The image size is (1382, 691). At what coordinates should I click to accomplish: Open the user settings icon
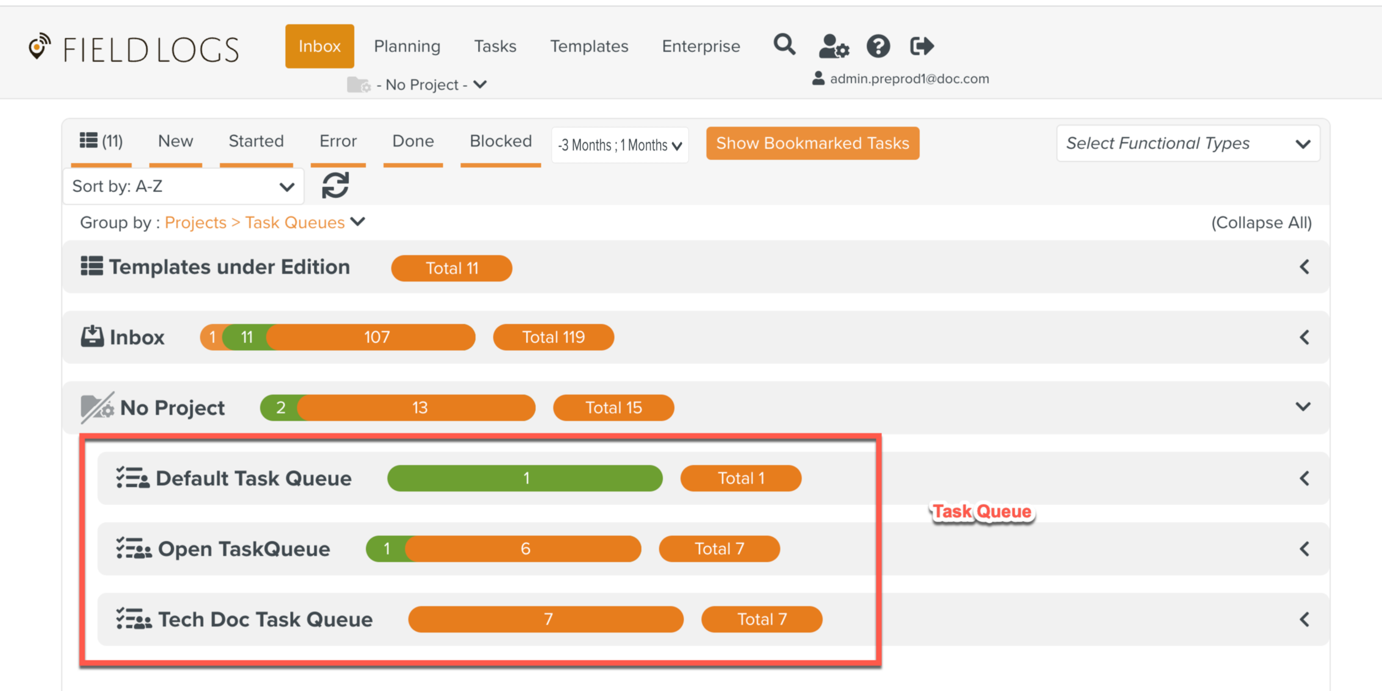tap(833, 46)
